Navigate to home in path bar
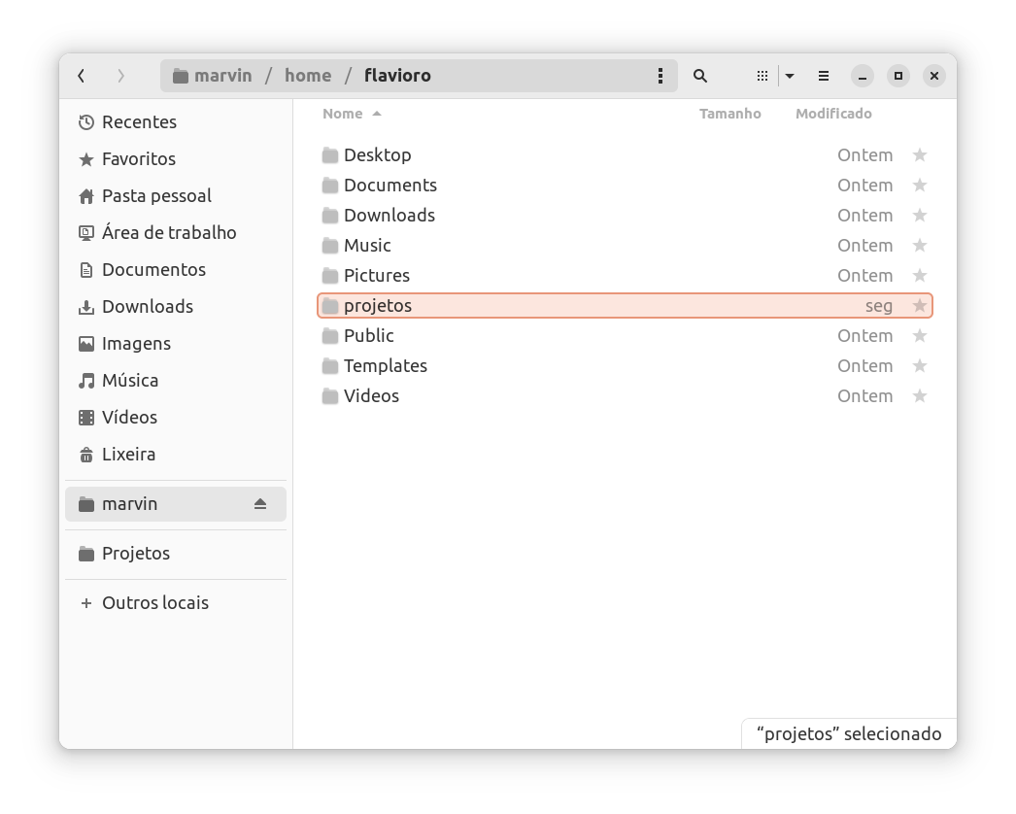 click(x=308, y=76)
